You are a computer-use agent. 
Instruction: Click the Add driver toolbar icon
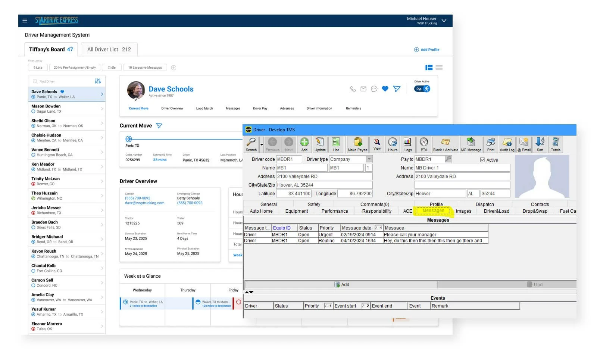click(x=304, y=144)
